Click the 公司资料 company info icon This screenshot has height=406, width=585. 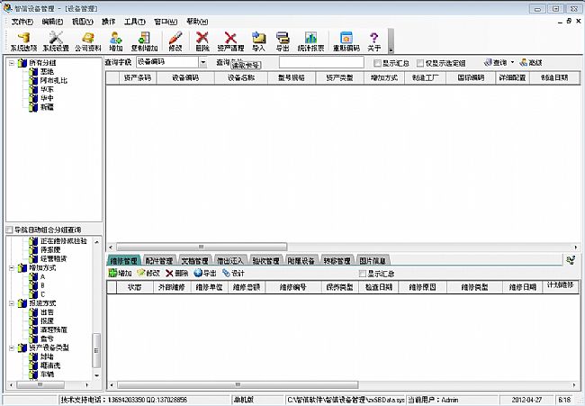coord(86,41)
